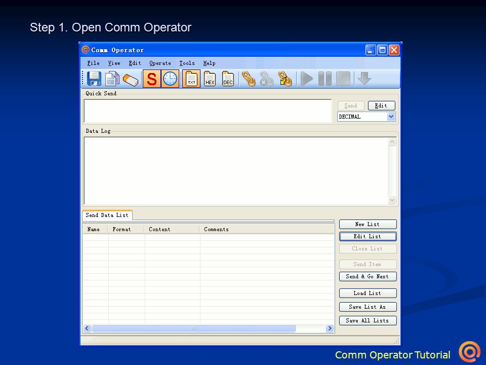Click the list scroll left arrow
The image size is (486, 365).
[87, 328]
